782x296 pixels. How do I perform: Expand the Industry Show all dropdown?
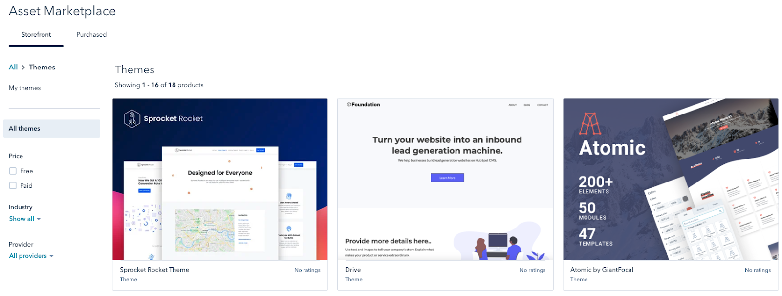(x=25, y=219)
